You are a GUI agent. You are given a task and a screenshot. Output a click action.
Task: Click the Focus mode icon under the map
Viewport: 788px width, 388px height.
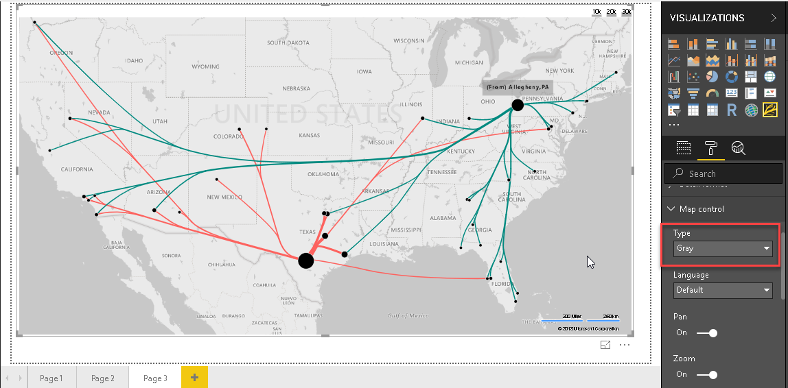point(605,345)
